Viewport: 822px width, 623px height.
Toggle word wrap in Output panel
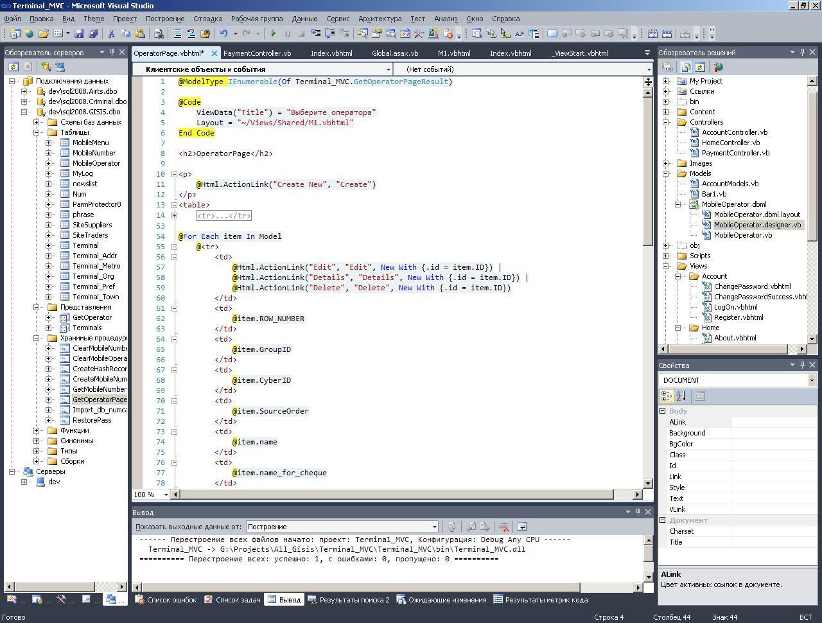pyautogui.click(x=522, y=527)
